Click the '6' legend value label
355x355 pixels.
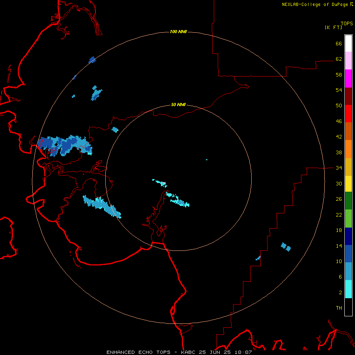340,277
